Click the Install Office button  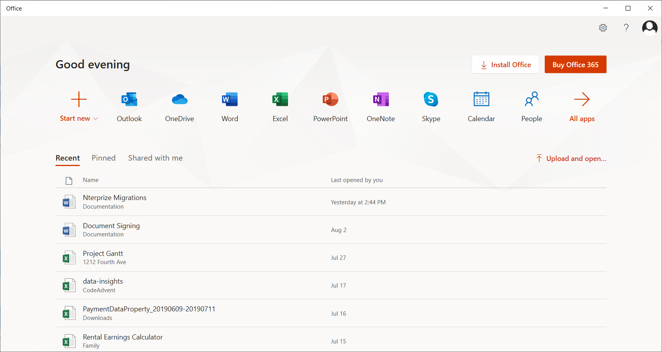[x=505, y=64]
